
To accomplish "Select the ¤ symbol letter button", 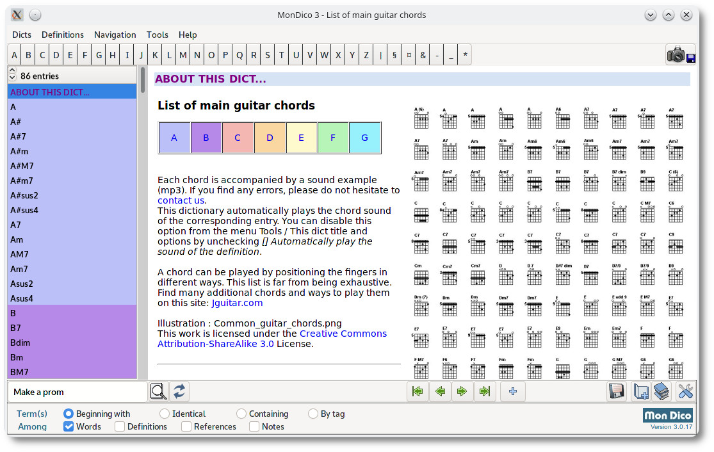I will [x=409, y=55].
